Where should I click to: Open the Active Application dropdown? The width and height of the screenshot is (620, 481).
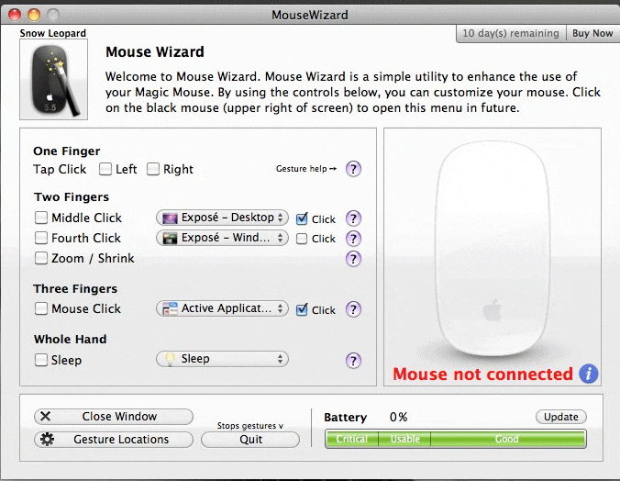222,309
